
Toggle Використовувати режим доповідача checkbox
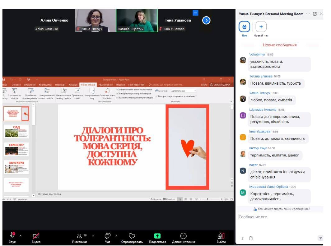[156, 96]
